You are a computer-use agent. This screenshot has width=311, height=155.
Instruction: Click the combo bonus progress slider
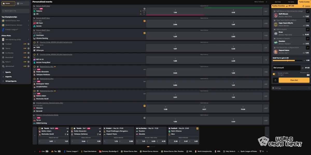(x=287, y=60)
